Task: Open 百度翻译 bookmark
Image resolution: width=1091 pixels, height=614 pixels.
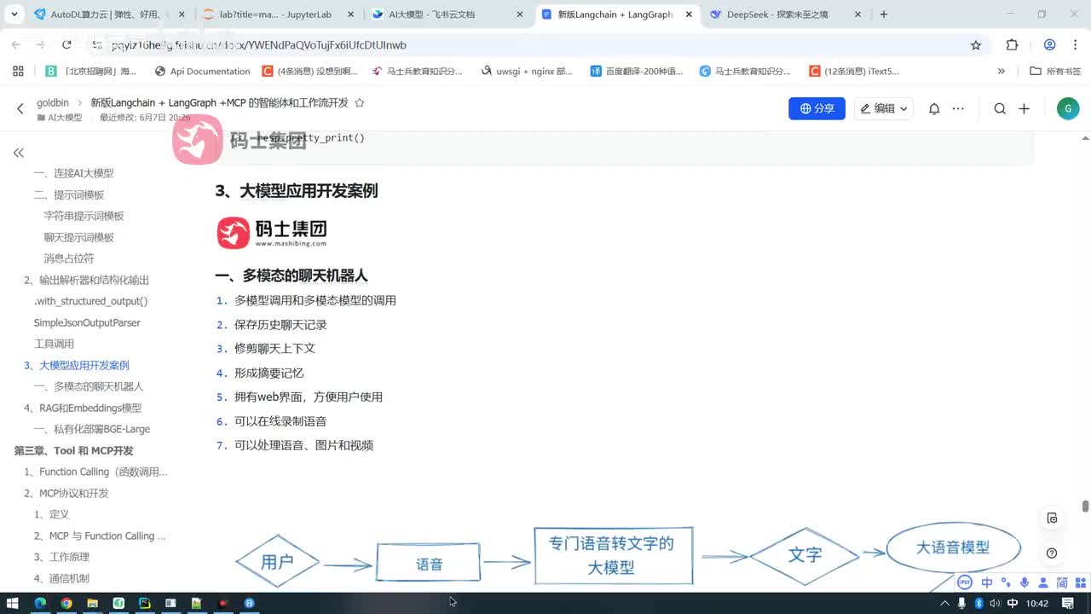Action: pos(637,72)
